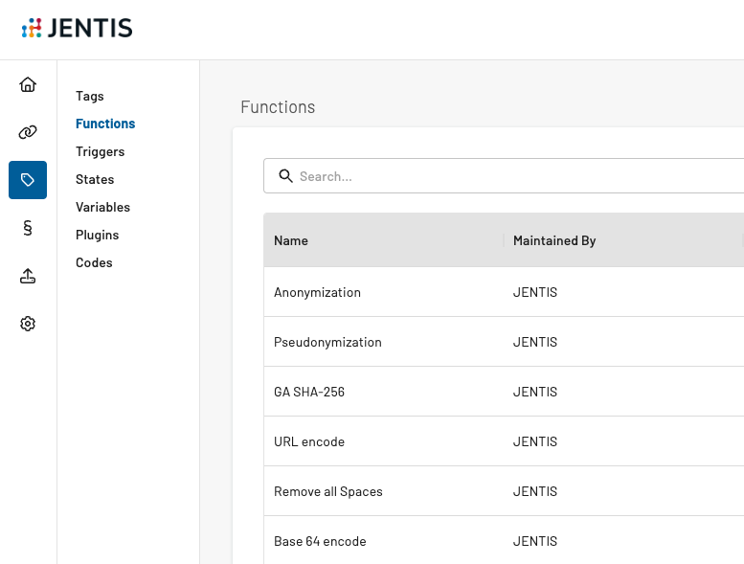The width and height of the screenshot is (744, 564).
Task: Click JENTIS maintainer cell for URL encode
Action: click(535, 441)
